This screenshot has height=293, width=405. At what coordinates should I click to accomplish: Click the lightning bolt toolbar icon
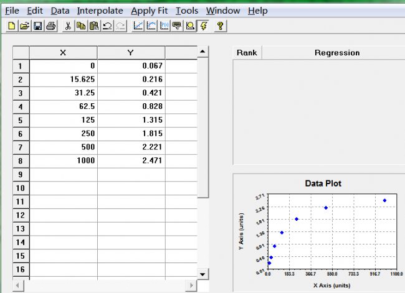click(202, 26)
